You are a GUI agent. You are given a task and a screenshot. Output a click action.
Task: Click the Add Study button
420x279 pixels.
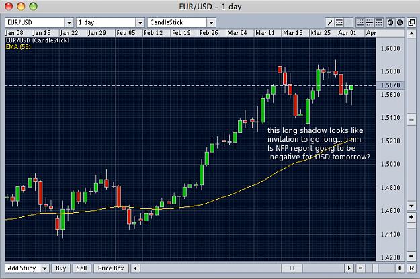[22, 268]
